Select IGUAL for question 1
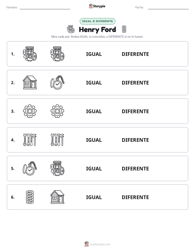The image size is (195, 252). 94,54
